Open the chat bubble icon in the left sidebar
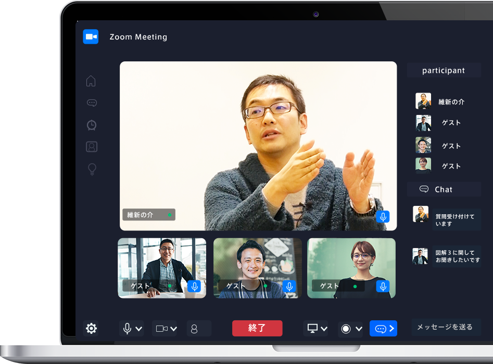Image resolution: width=493 pixels, height=364 pixels. pos(92,103)
